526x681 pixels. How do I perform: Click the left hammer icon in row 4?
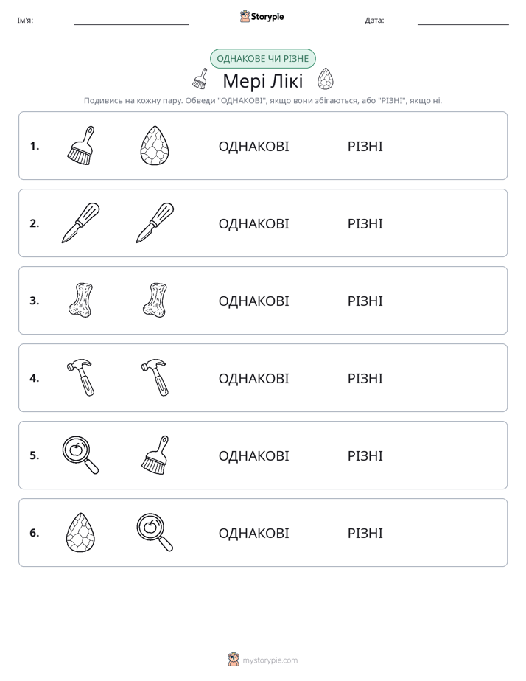coord(81,377)
